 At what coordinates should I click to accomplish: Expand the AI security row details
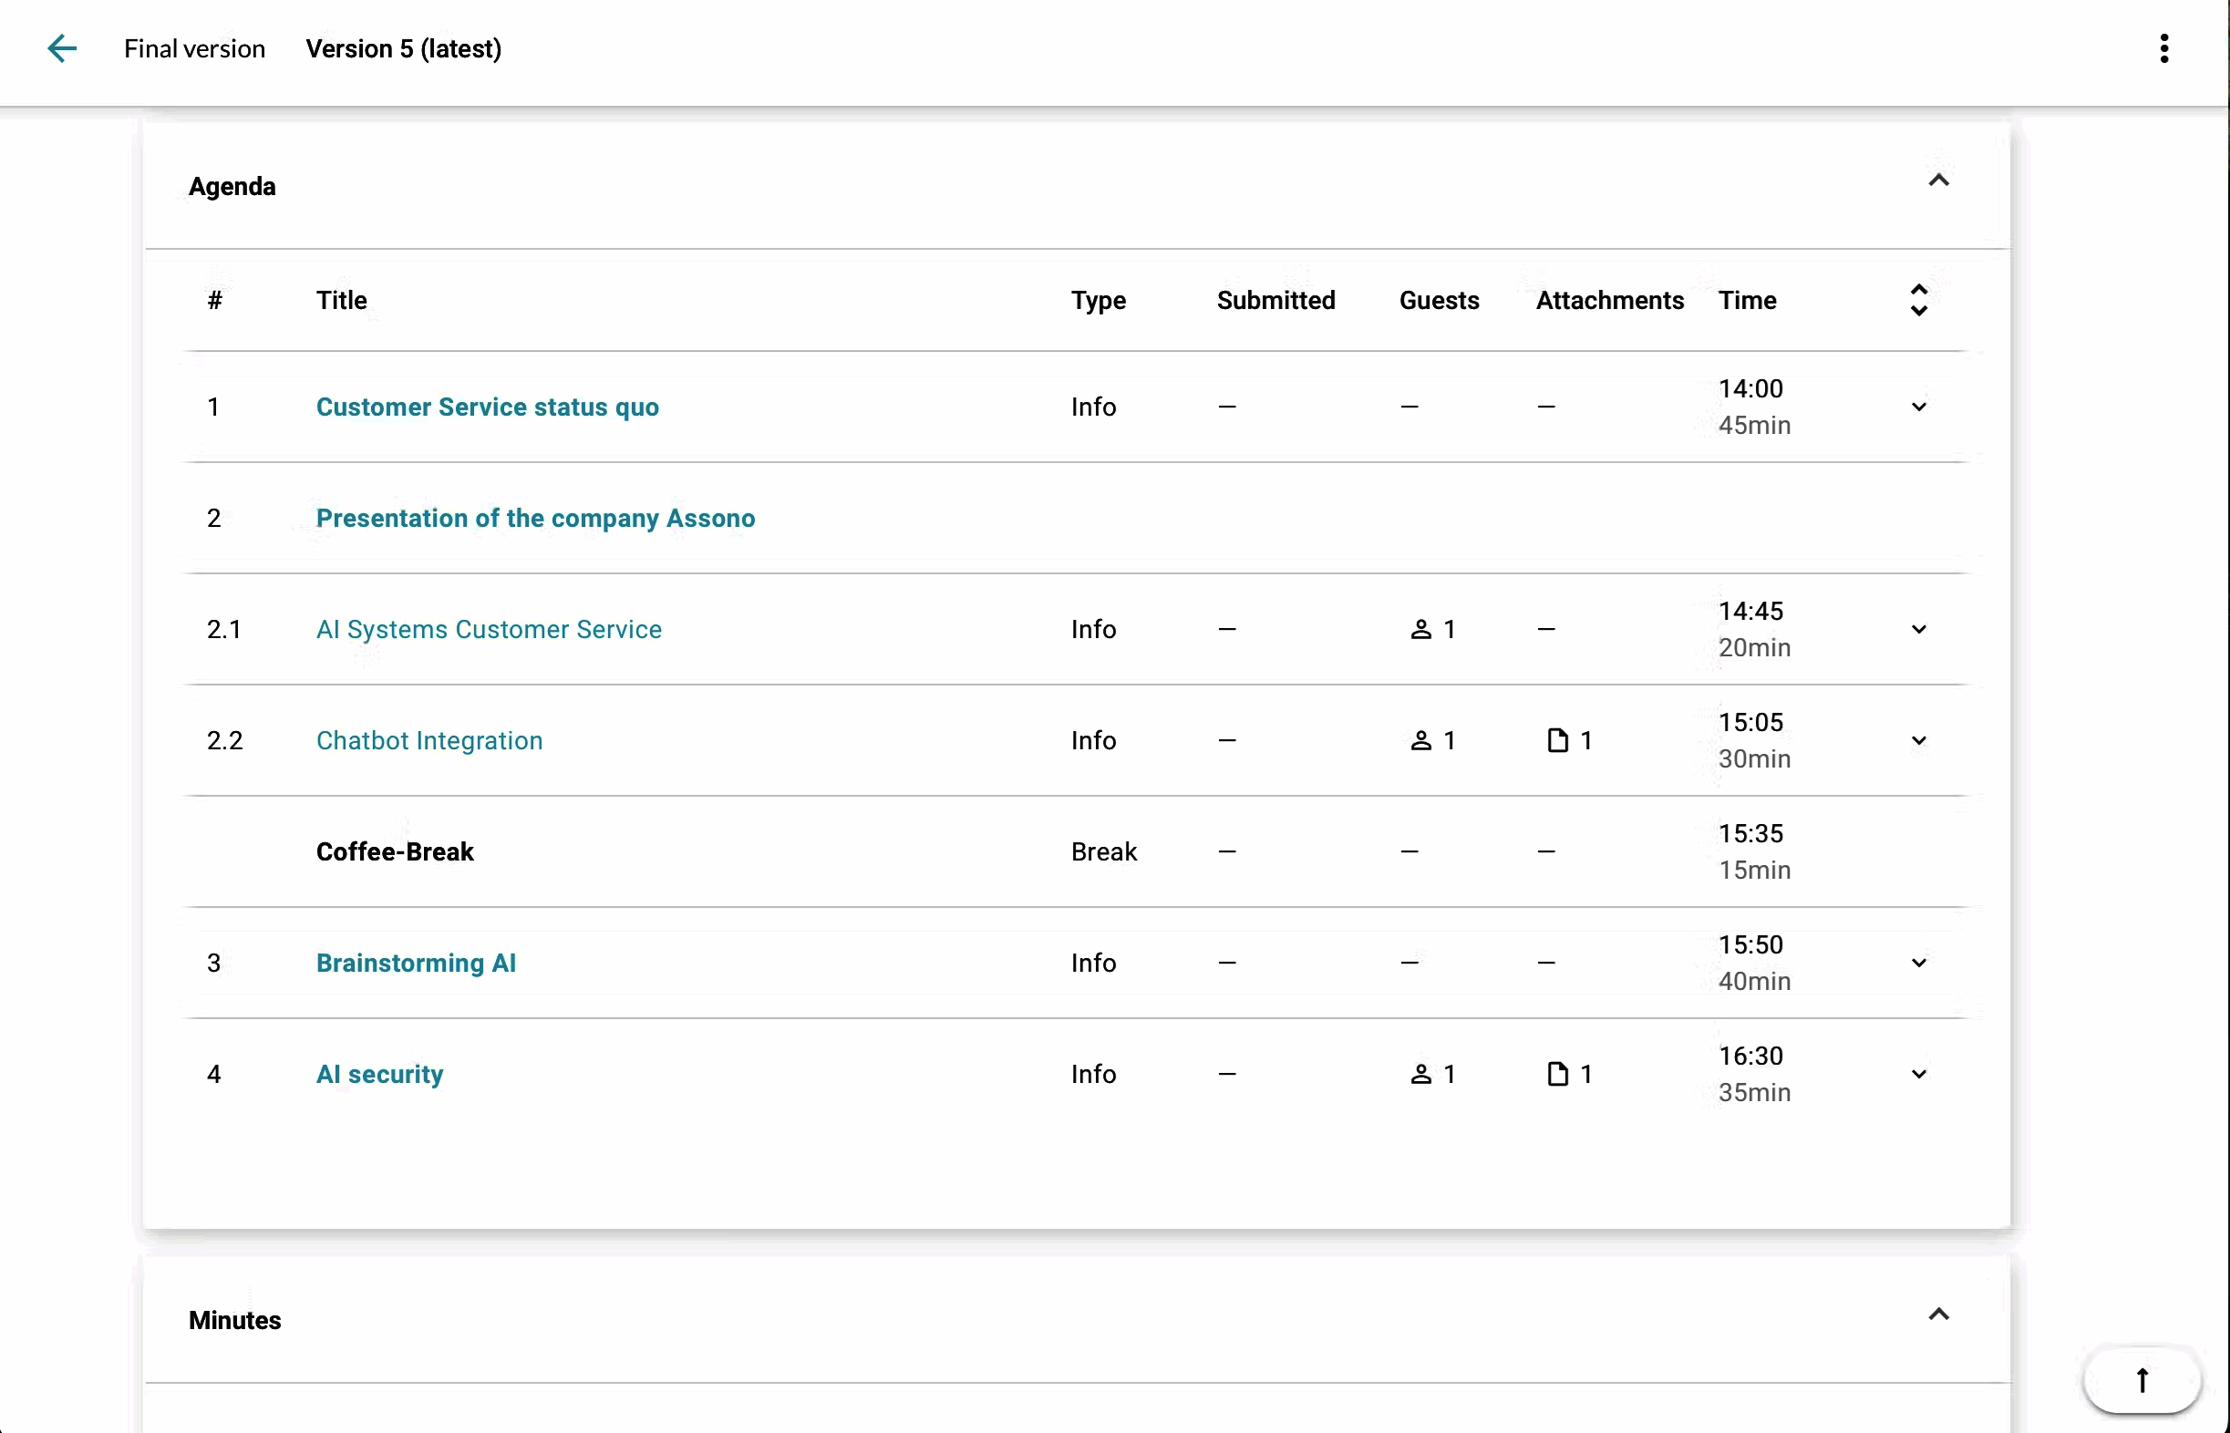(1918, 1074)
